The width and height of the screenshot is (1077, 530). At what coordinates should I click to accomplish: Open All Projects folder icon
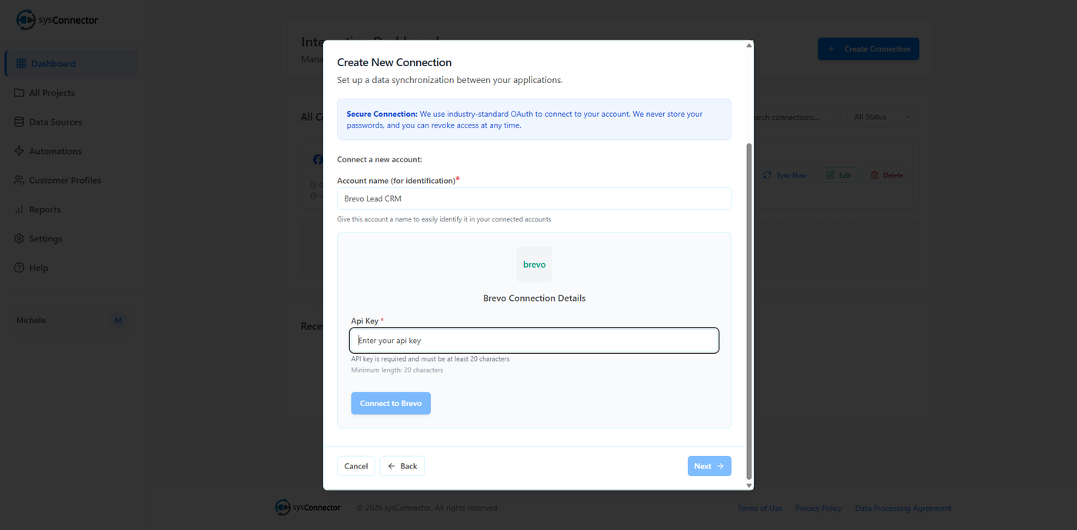[19, 93]
